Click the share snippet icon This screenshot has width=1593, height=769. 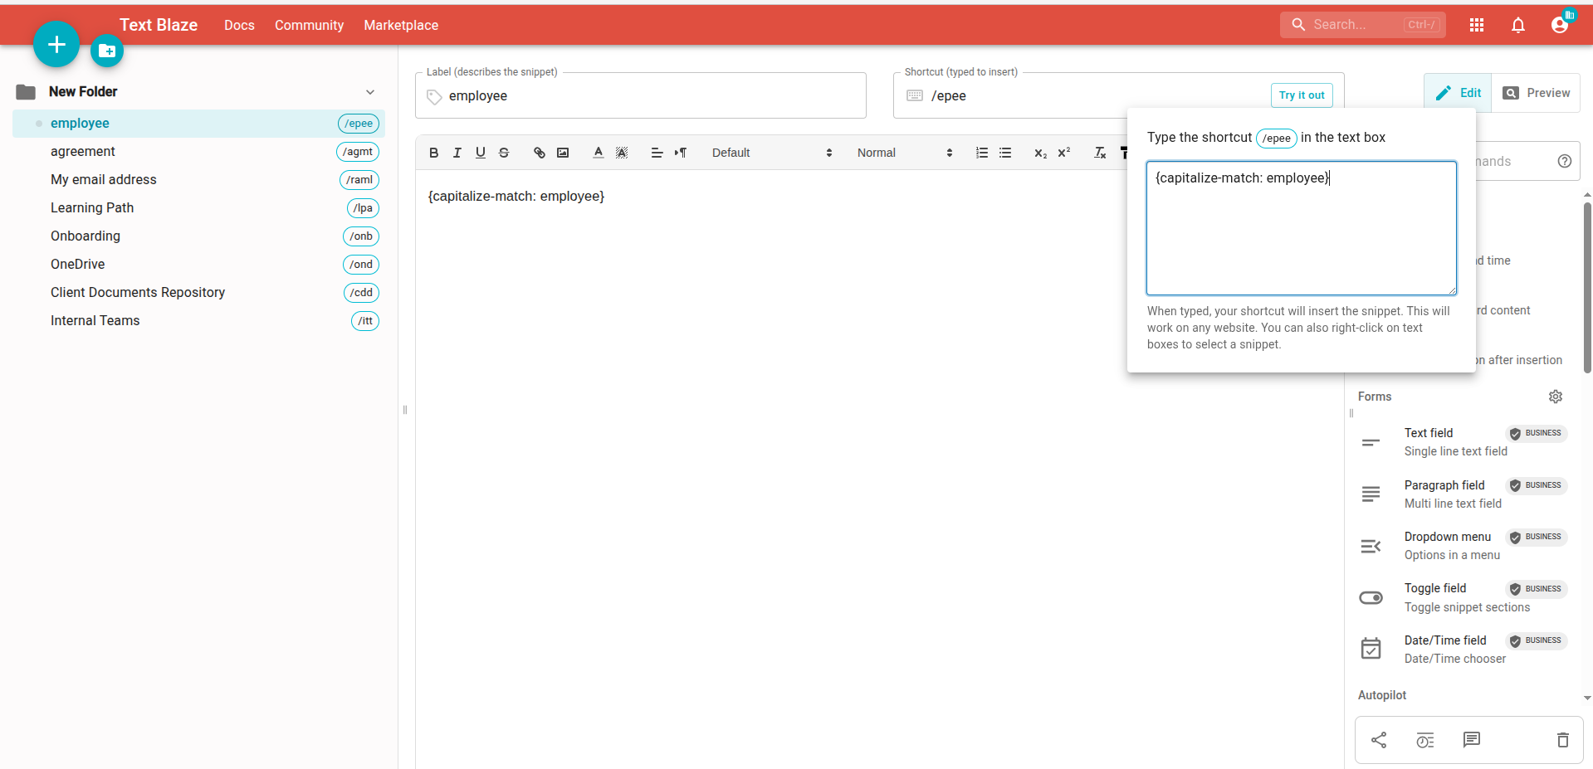coord(1379,740)
